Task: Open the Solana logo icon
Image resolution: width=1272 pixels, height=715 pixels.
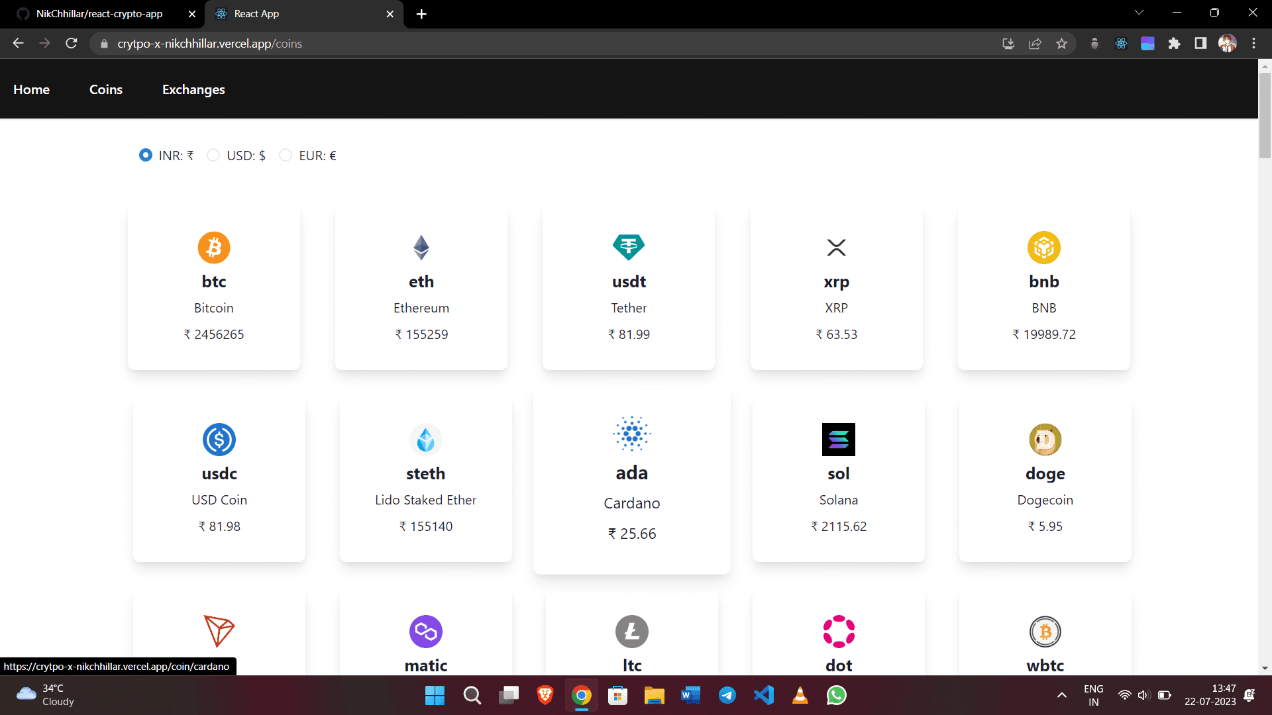Action: [x=839, y=440]
